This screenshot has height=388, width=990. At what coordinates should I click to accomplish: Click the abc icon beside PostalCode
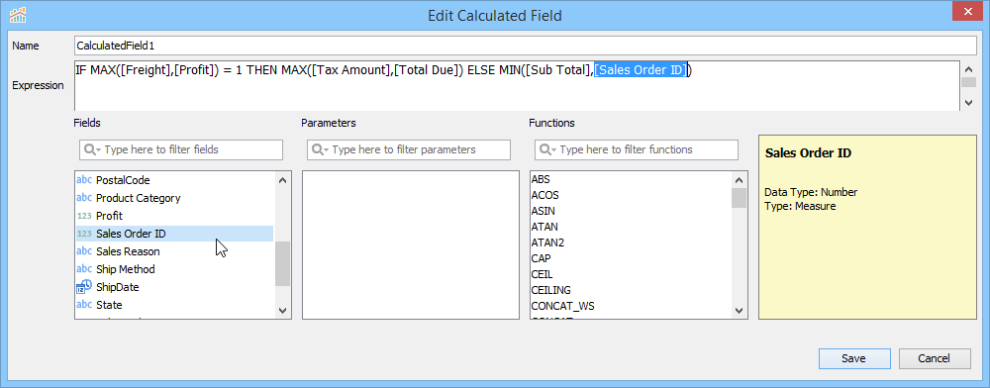click(x=84, y=180)
